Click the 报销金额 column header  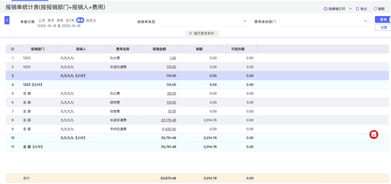tap(160, 49)
